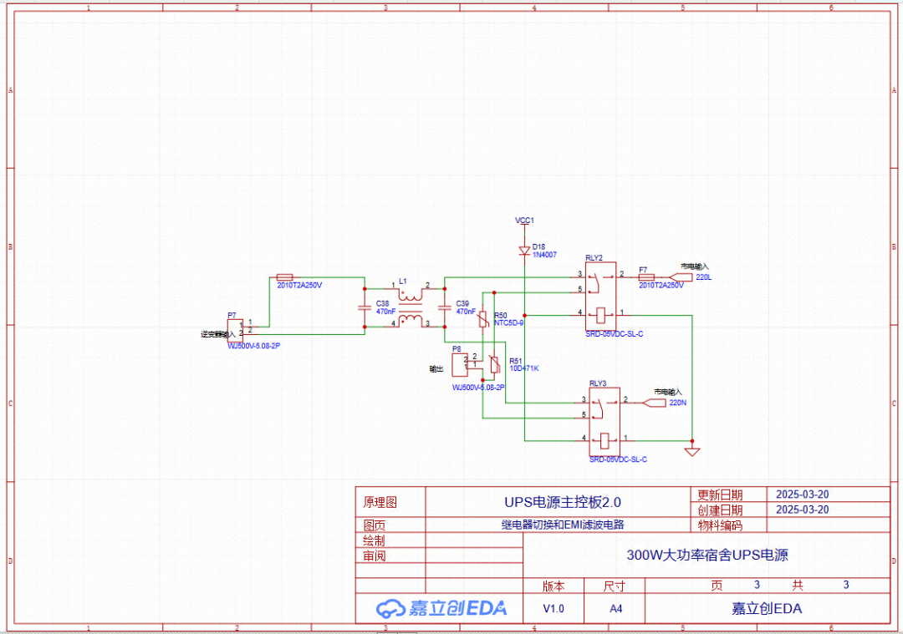This screenshot has width=903, height=634.
Task: Click the 市电输入 label above 220N
Action: click(x=667, y=393)
